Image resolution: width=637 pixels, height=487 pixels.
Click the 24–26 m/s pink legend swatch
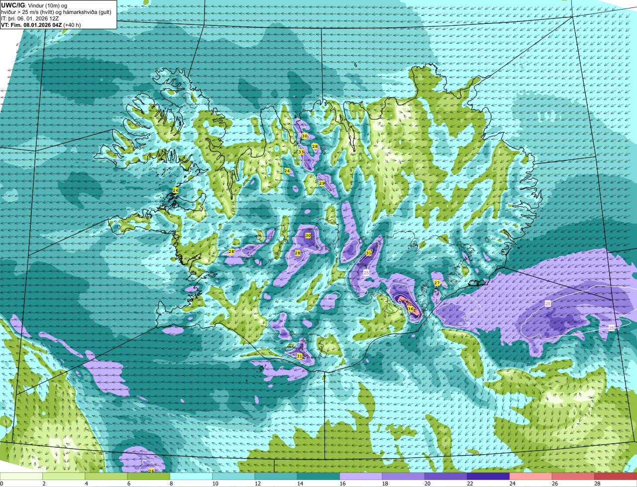click(531, 477)
